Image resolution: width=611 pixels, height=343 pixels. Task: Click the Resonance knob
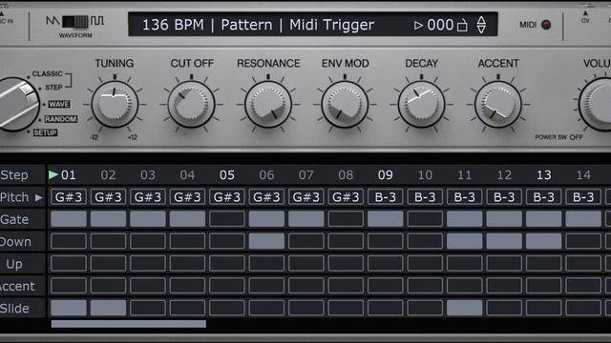tap(268, 104)
